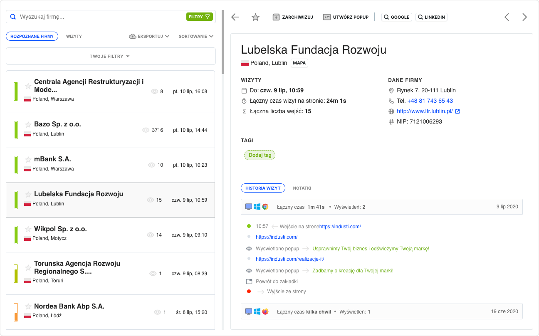This screenshot has height=336, width=539.
Task: Click the hash icon beside NIP number
Action: point(391,122)
